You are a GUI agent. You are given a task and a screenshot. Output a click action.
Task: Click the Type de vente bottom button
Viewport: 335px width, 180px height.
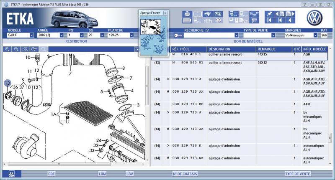[298, 174]
